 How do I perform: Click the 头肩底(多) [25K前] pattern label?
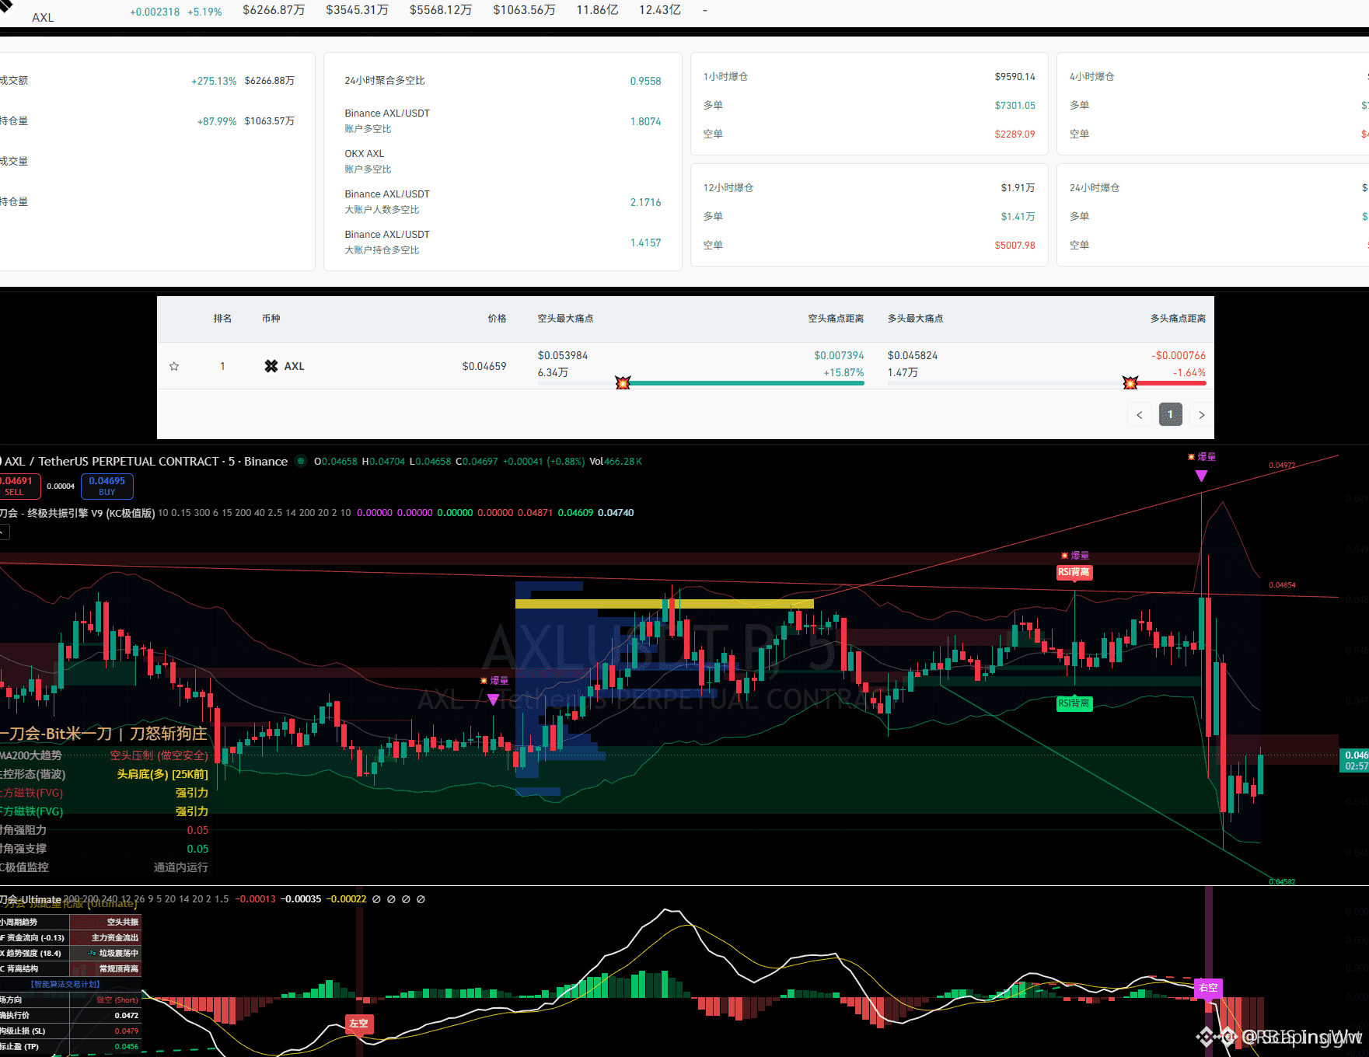click(162, 774)
